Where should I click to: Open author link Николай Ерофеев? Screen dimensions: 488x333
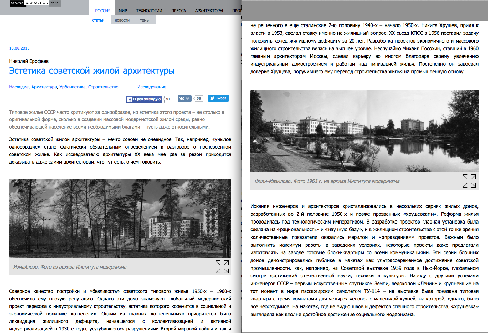point(29,61)
